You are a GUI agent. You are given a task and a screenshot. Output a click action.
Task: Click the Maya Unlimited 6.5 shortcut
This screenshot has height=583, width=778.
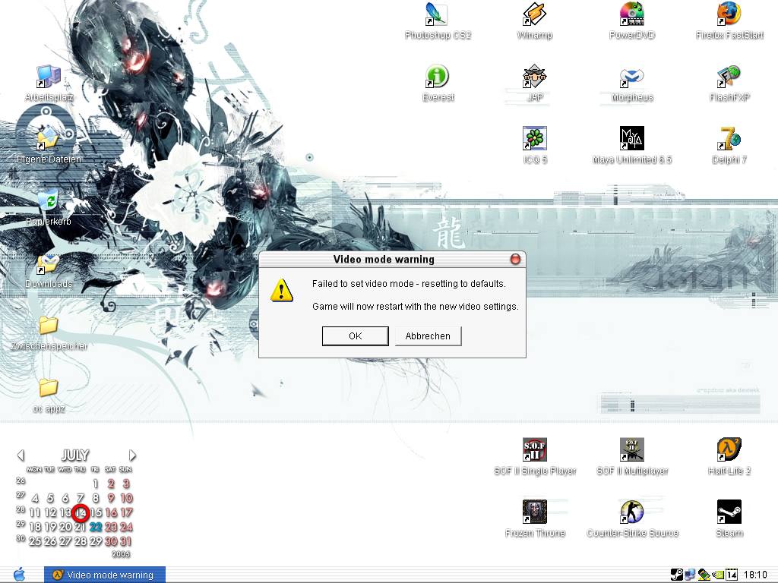(631, 138)
